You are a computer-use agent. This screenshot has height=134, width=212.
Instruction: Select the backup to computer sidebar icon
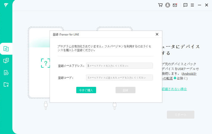coord(6,61)
